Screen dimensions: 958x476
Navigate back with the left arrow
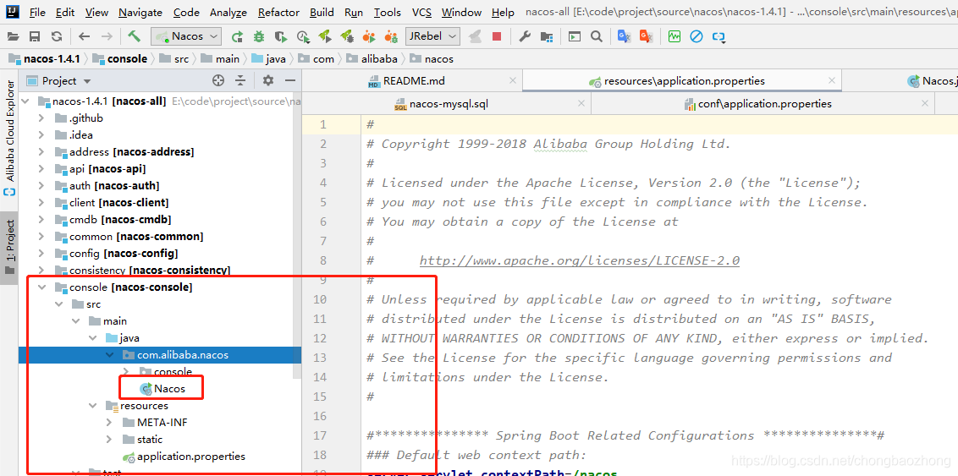85,36
